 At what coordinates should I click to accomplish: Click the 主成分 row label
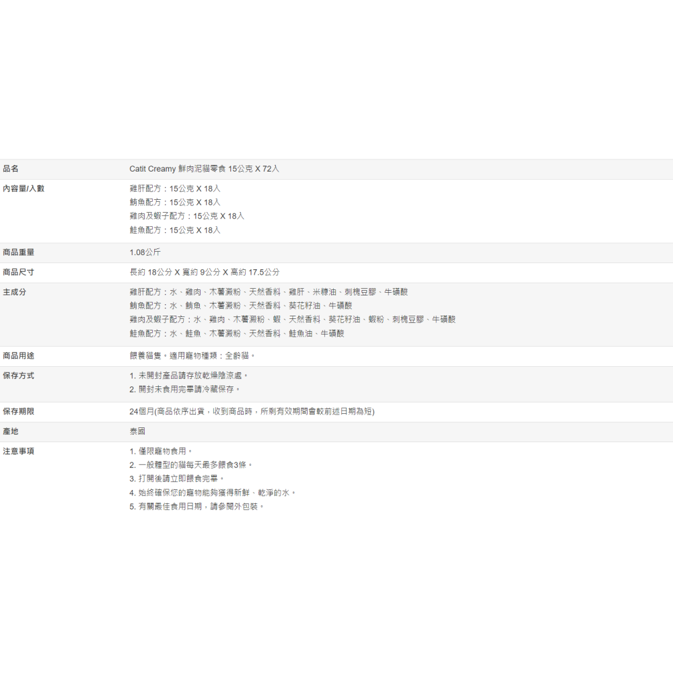tap(15, 292)
